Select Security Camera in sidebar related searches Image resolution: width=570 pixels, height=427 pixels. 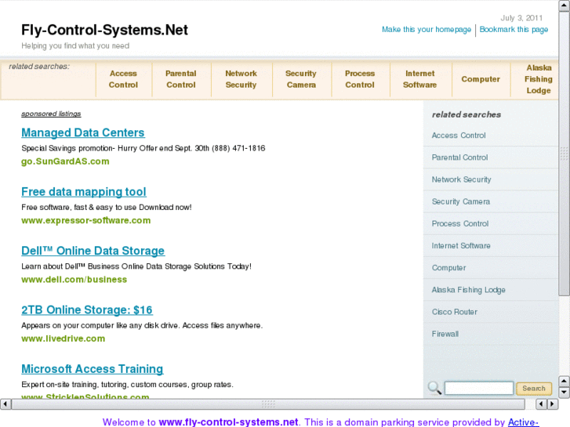coord(461,201)
